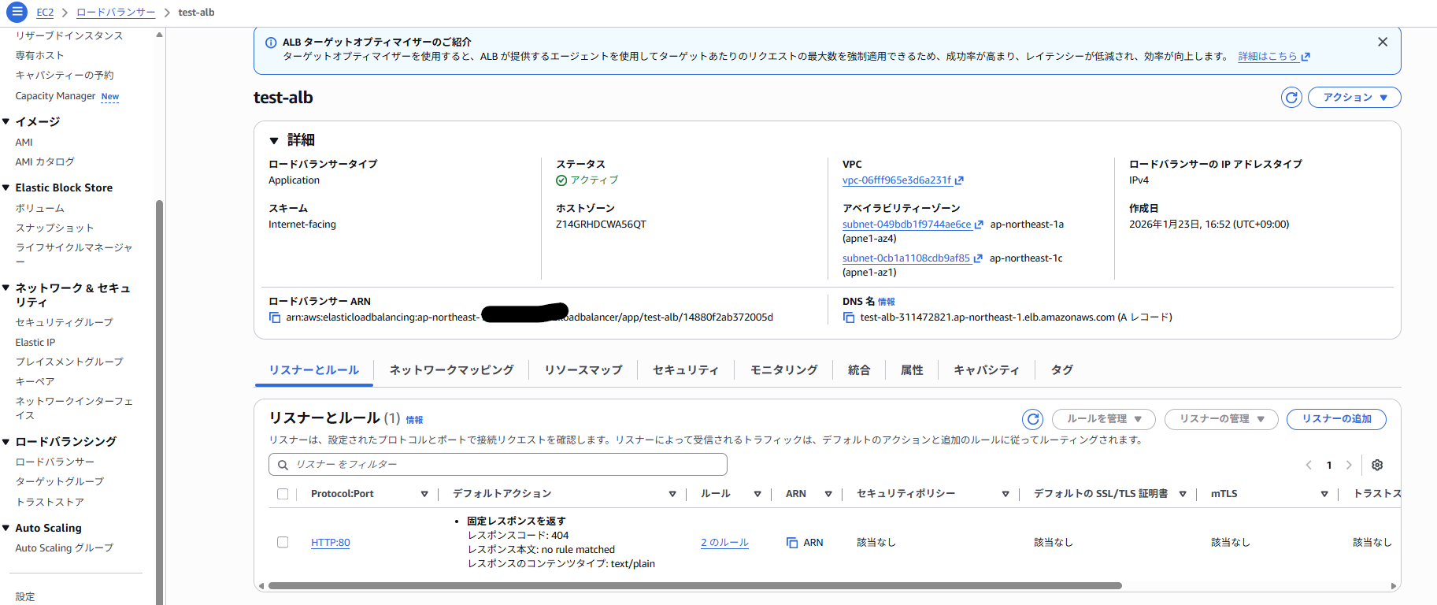Open table preferences gear icon

[1377, 466]
